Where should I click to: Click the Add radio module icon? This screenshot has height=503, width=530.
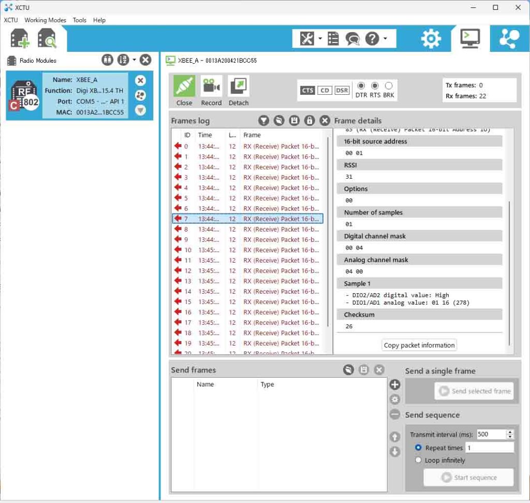pyautogui.click(x=20, y=38)
